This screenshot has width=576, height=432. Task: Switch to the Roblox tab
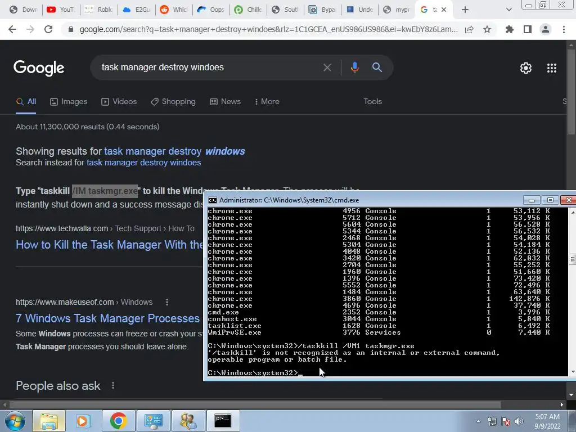coord(98,10)
